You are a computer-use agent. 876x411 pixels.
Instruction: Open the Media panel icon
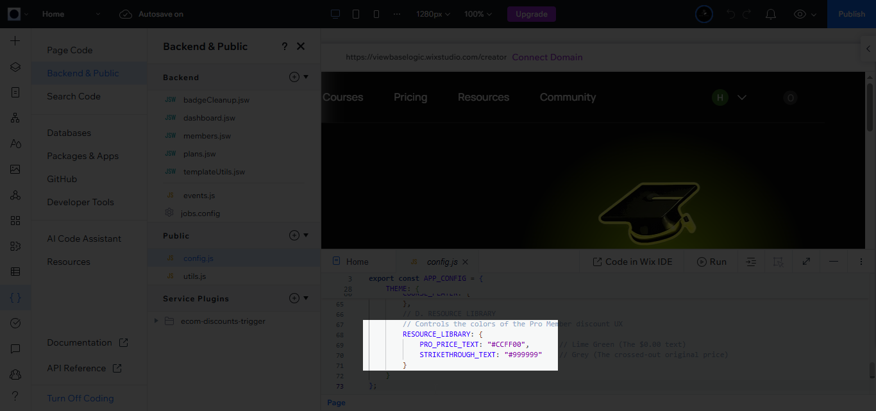tap(15, 169)
